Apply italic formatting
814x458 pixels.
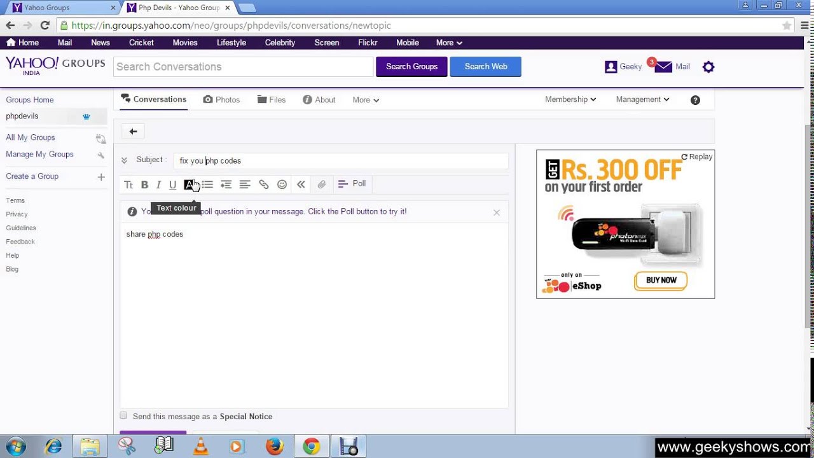(158, 184)
